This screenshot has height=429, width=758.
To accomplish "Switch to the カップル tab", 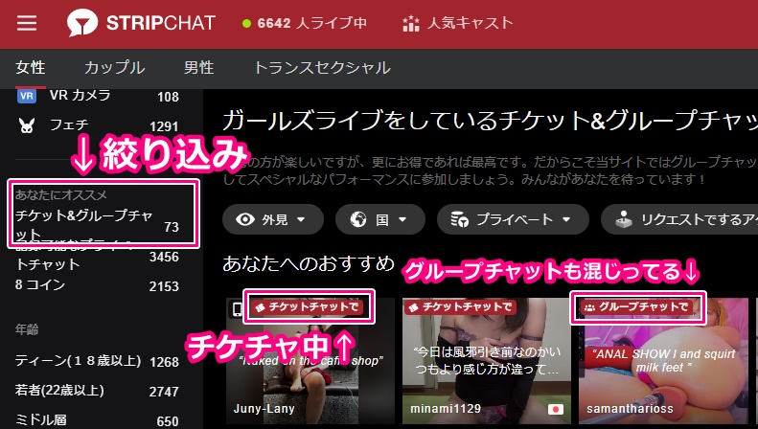I will pyautogui.click(x=114, y=68).
